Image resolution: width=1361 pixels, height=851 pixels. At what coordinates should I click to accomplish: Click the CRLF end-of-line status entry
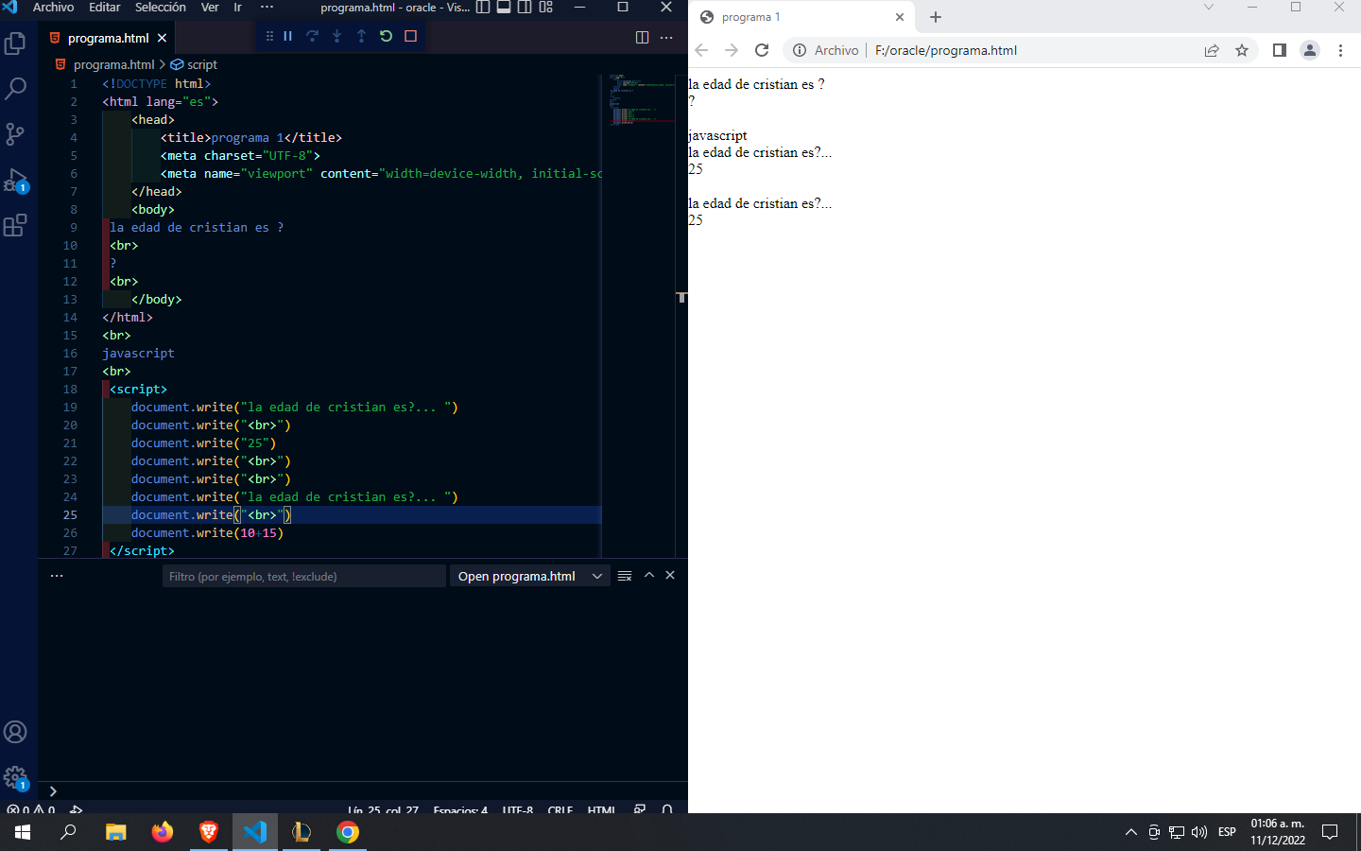(560, 809)
